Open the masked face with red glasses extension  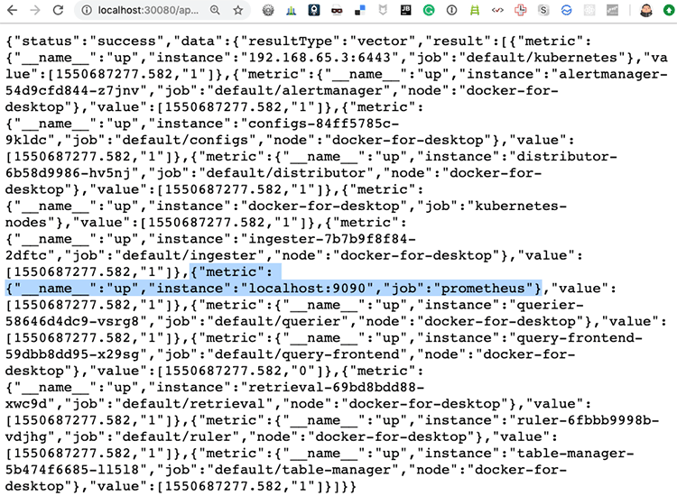click(337, 10)
